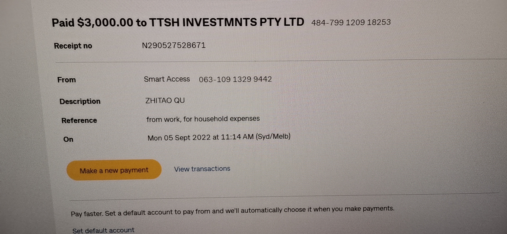Click the Receipt no label
This screenshot has height=234, width=507.
[73, 46]
